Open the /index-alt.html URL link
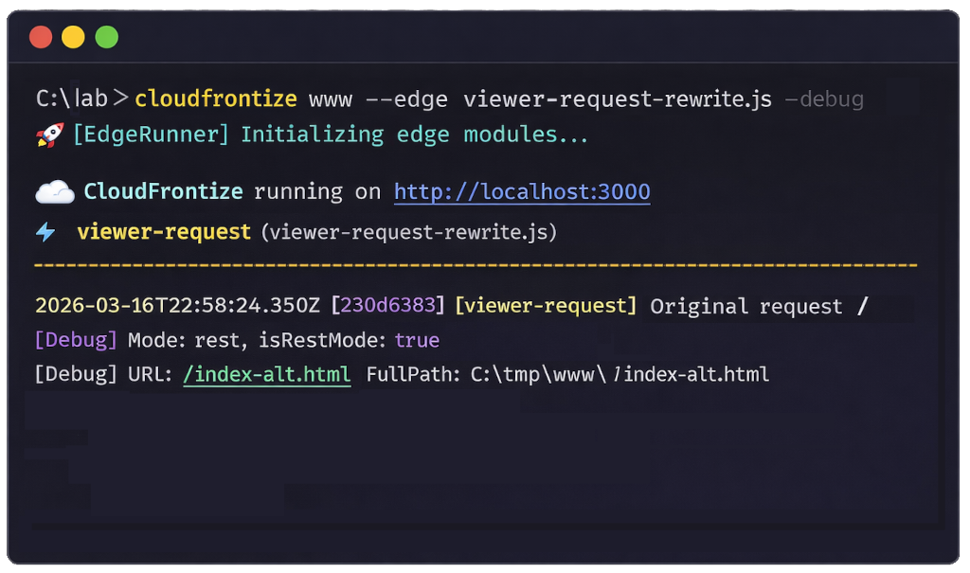The image size is (970, 573). 266,374
